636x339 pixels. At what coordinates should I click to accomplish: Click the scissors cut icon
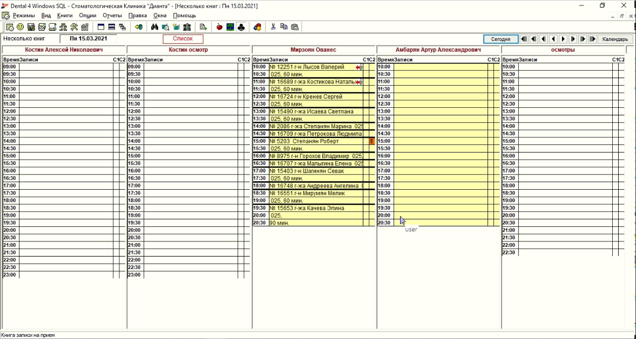[x=273, y=27]
